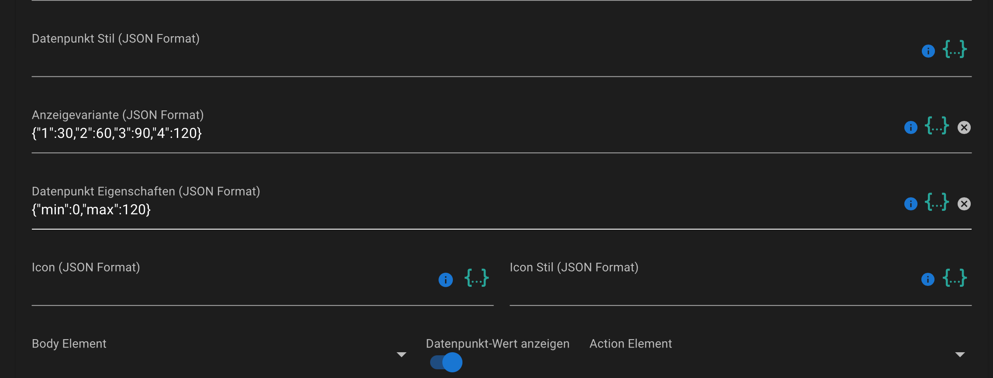Expand the Body Element dropdown

pyautogui.click(x=401, y=354)
